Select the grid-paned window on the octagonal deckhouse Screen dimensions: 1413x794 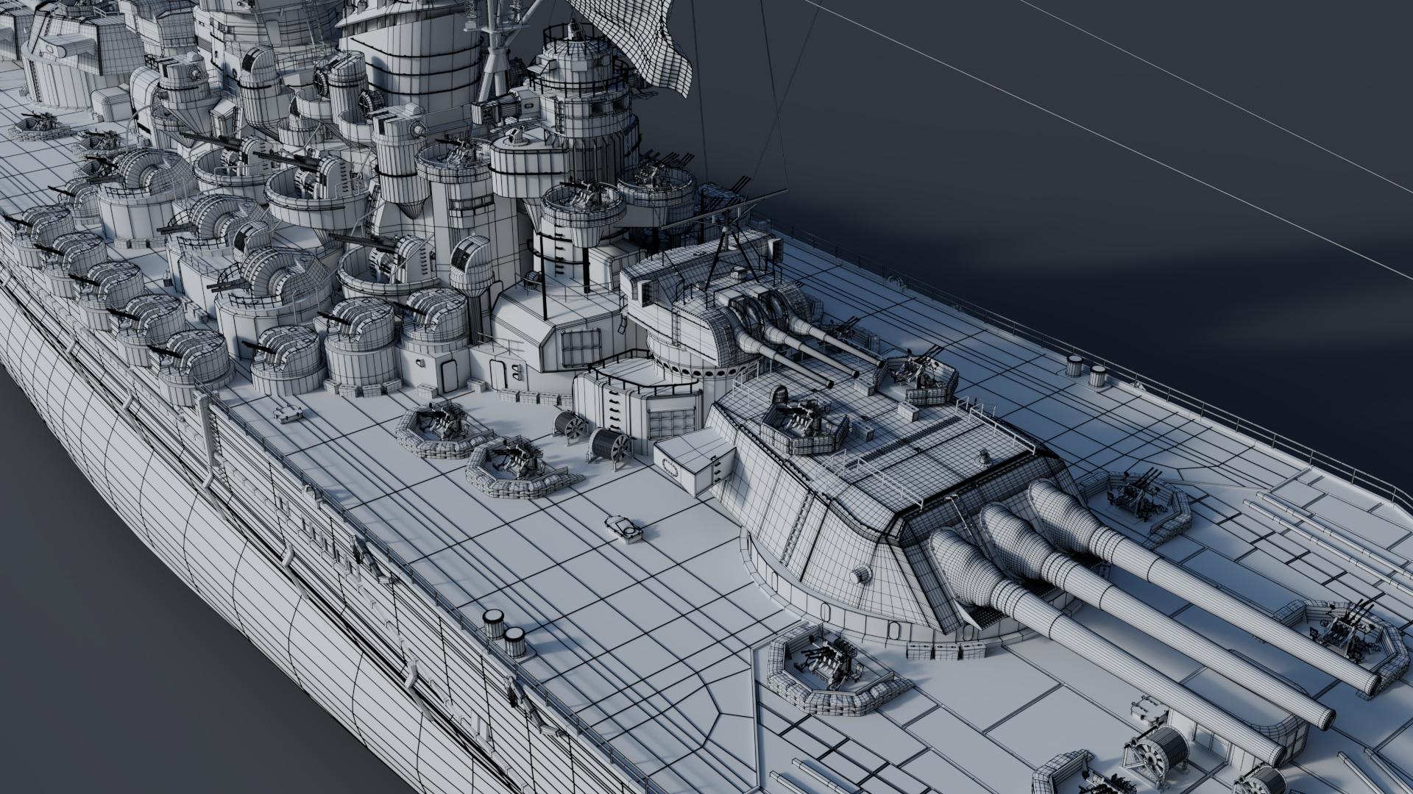(x=580, y=348)
